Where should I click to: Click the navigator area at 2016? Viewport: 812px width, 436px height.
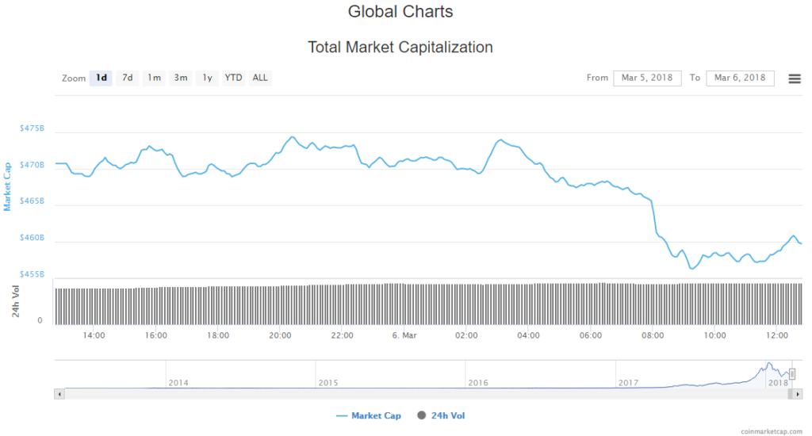[478, 374]
